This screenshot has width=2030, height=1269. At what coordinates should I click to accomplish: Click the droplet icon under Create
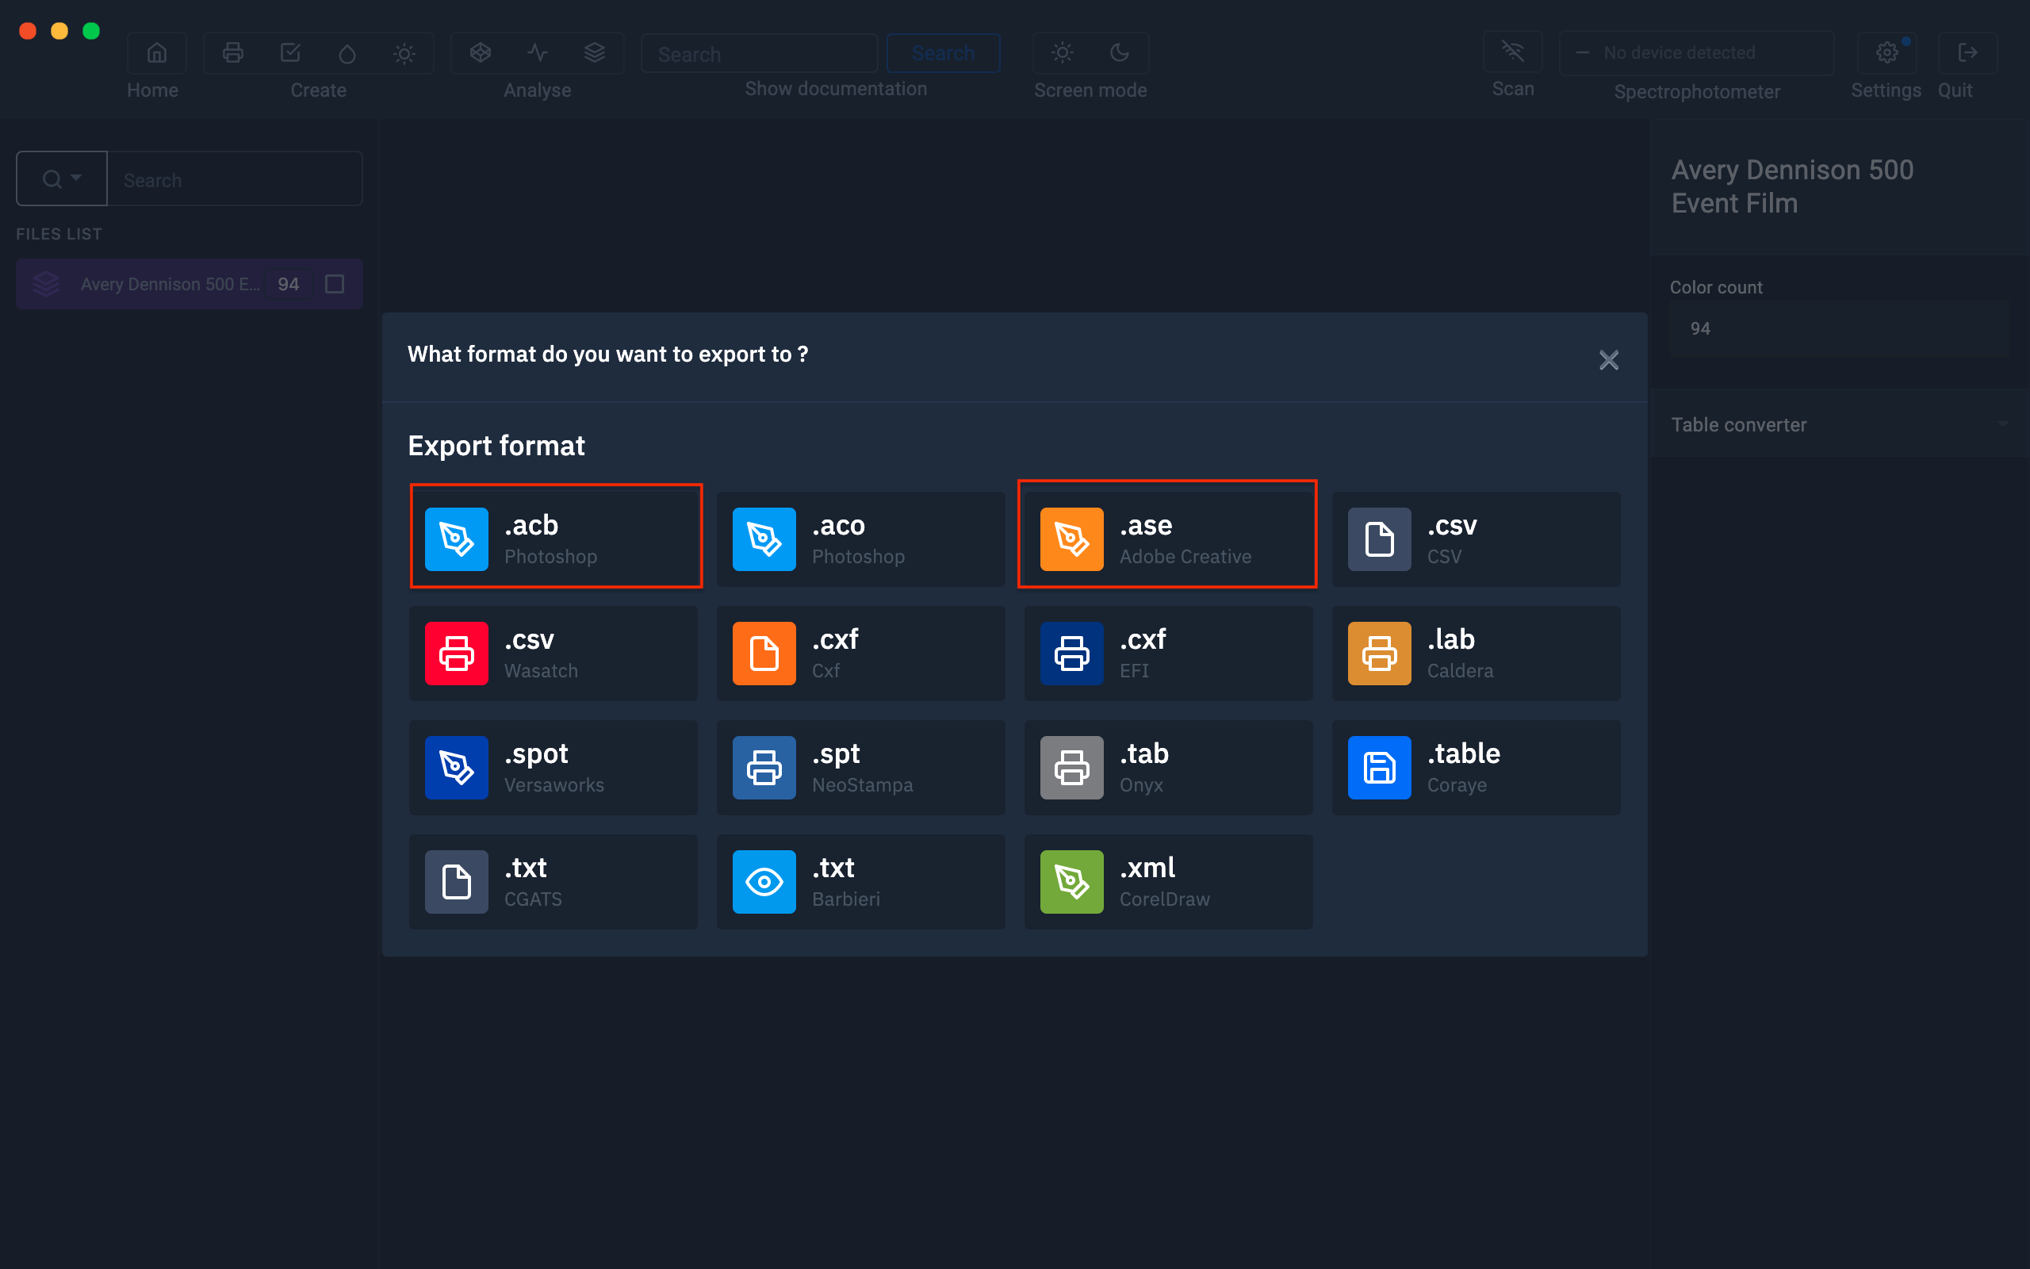coord(347,53)
